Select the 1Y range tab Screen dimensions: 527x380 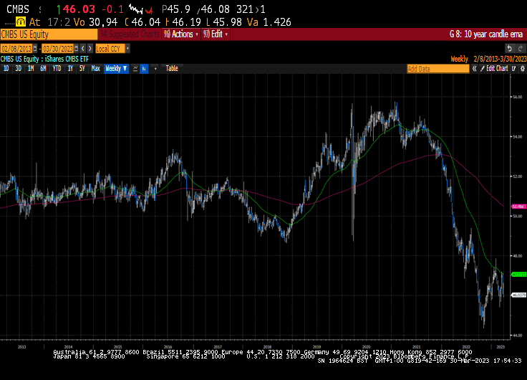[70, 69]
